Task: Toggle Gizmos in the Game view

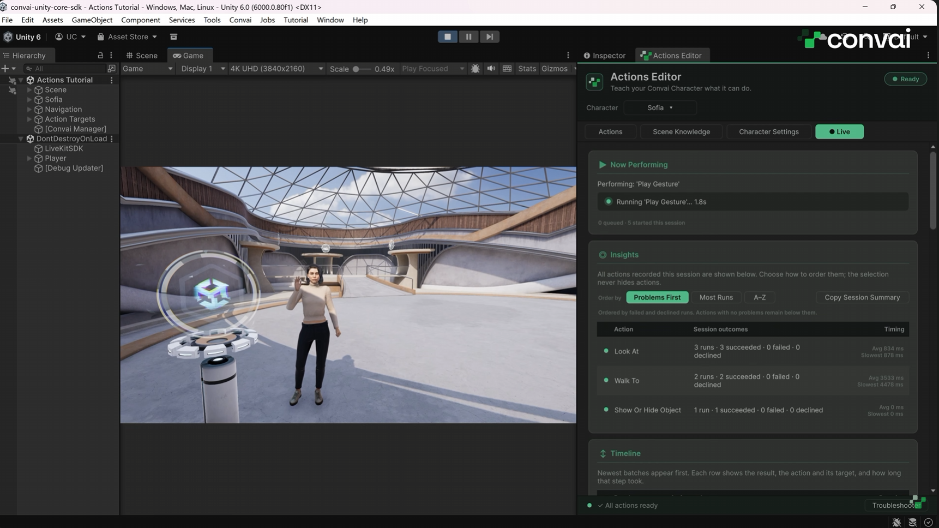Action: tap(554, 69)
